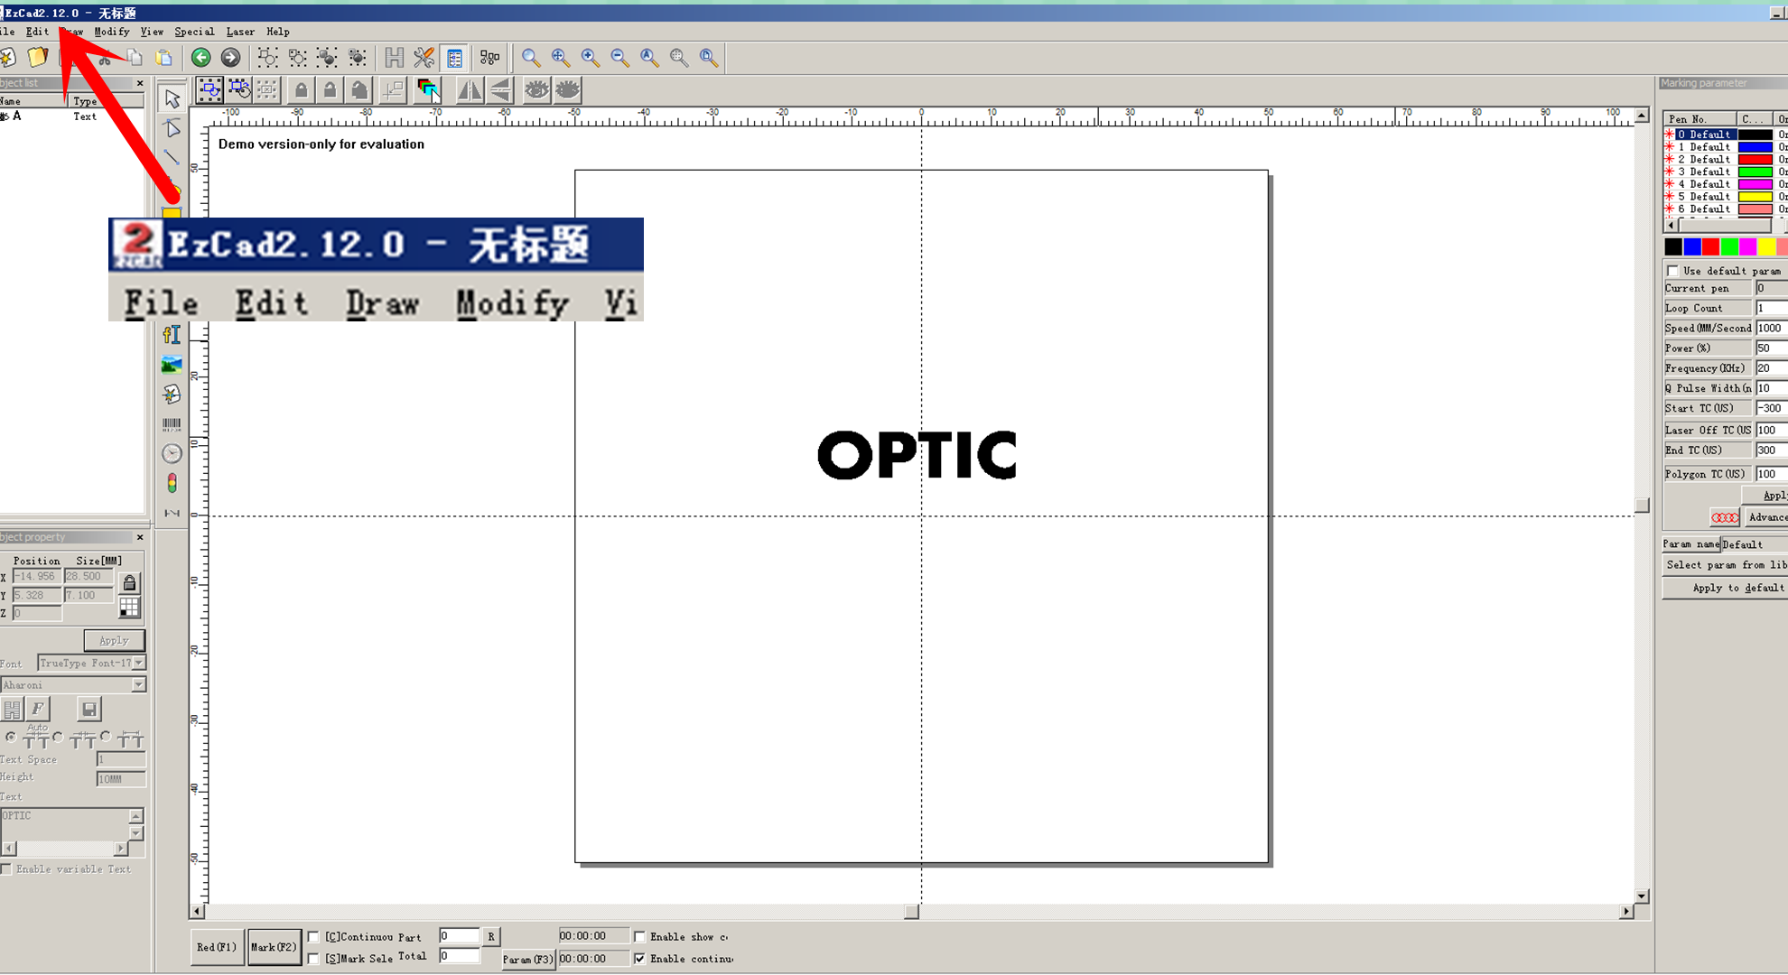Open the Modify menu
Image resolution: width=1788 pixels, height=975 pixels.
coord(111,32)
